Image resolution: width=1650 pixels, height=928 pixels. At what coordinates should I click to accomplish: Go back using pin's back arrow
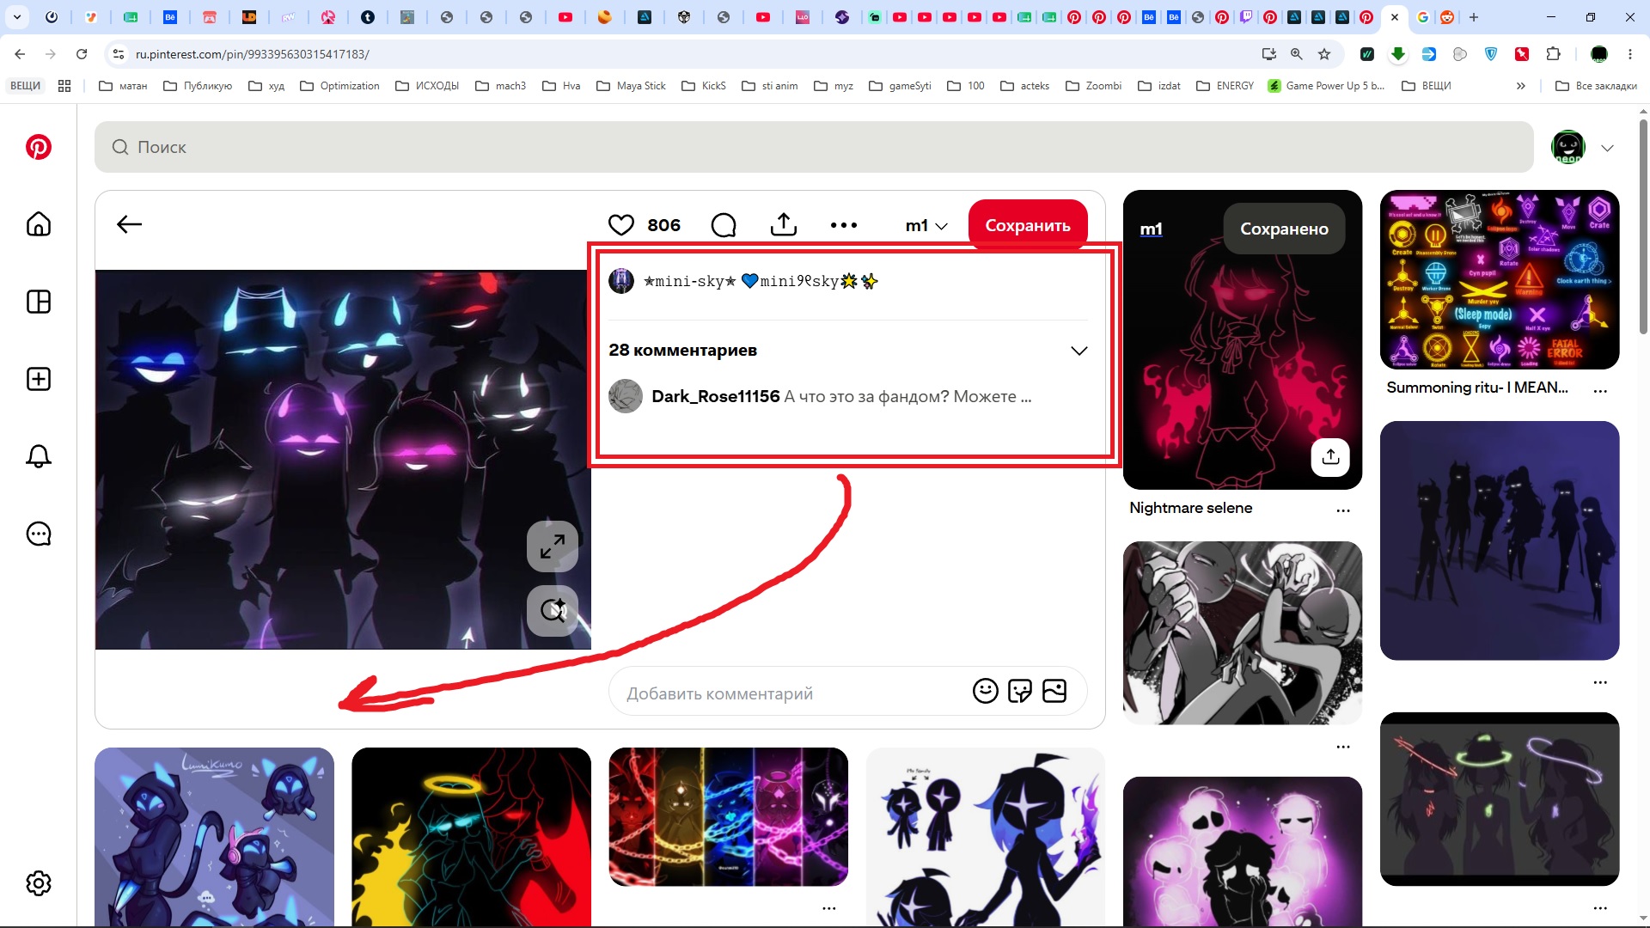[x=129, y=224]
